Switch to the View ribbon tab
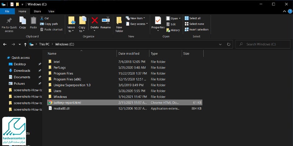The image size is (293, 146). click(x=51, y=11)
